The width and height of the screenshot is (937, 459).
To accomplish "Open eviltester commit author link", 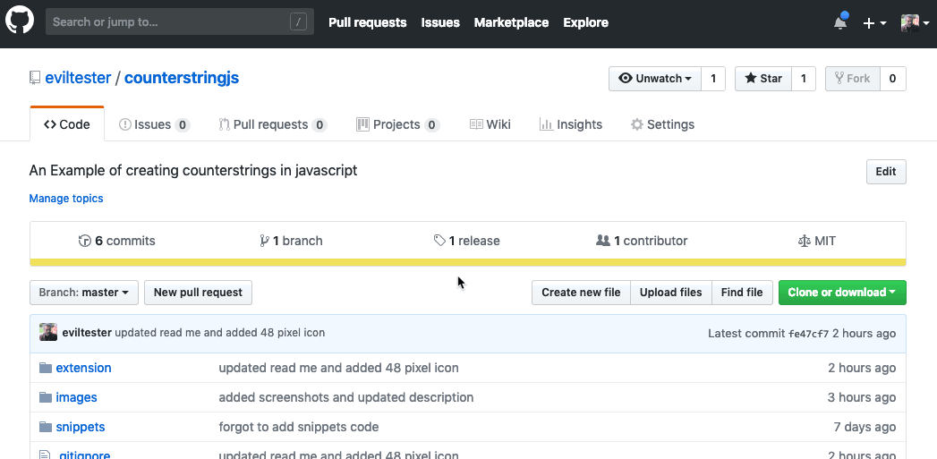I will [87, 333].
